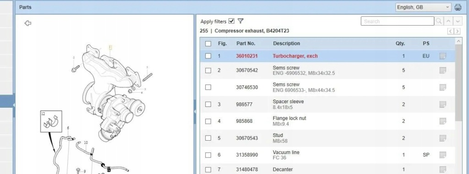Check the box for Stud 30670543
The height and width of the screenshot is (174, 469).
208,138
